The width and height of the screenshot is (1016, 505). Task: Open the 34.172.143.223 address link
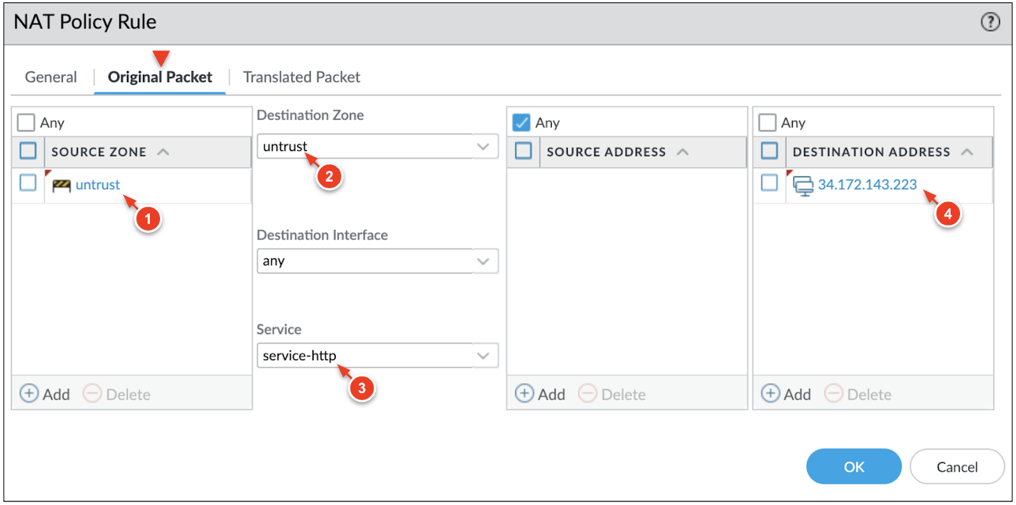867,185
